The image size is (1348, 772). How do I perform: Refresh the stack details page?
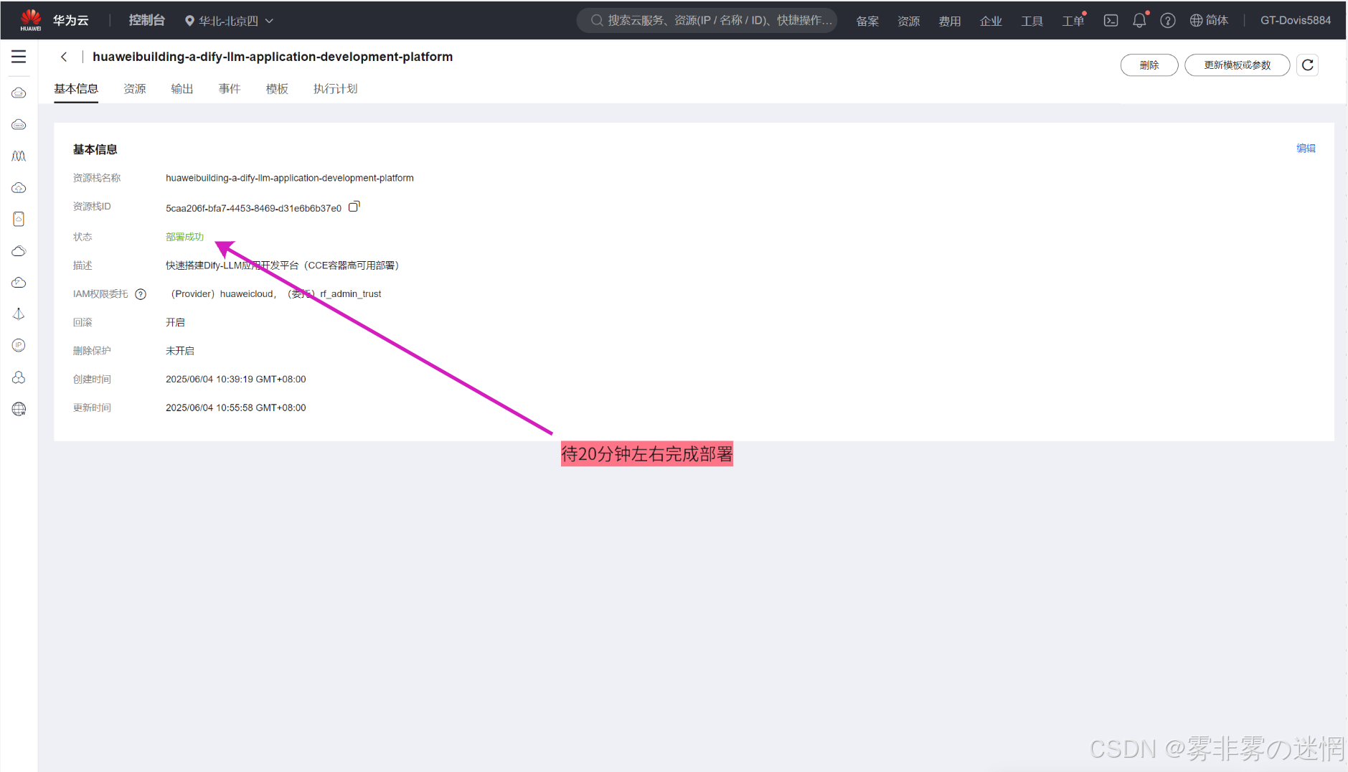1307,65
